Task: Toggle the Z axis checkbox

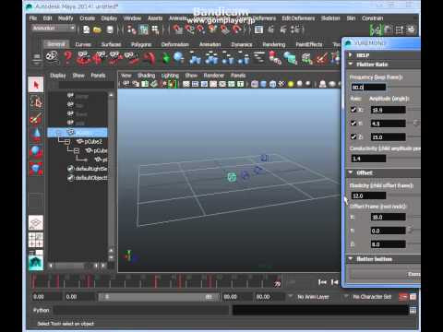Action: (353, 136)
